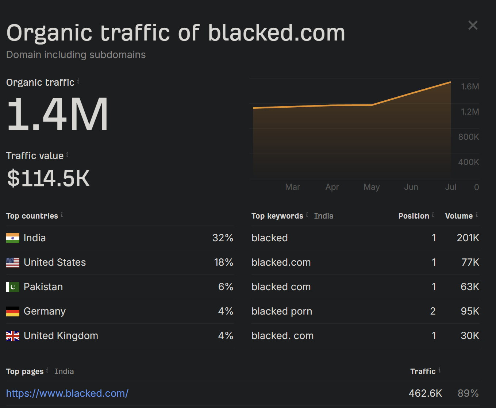The width and height of the screenshot is (496, 408).
Task: Click the United States flag icon
Action: click(13, 262)
